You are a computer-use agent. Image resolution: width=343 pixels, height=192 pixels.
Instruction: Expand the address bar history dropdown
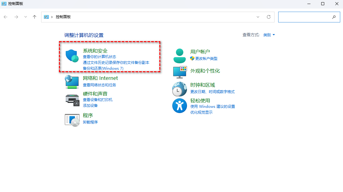click(258, 17)
